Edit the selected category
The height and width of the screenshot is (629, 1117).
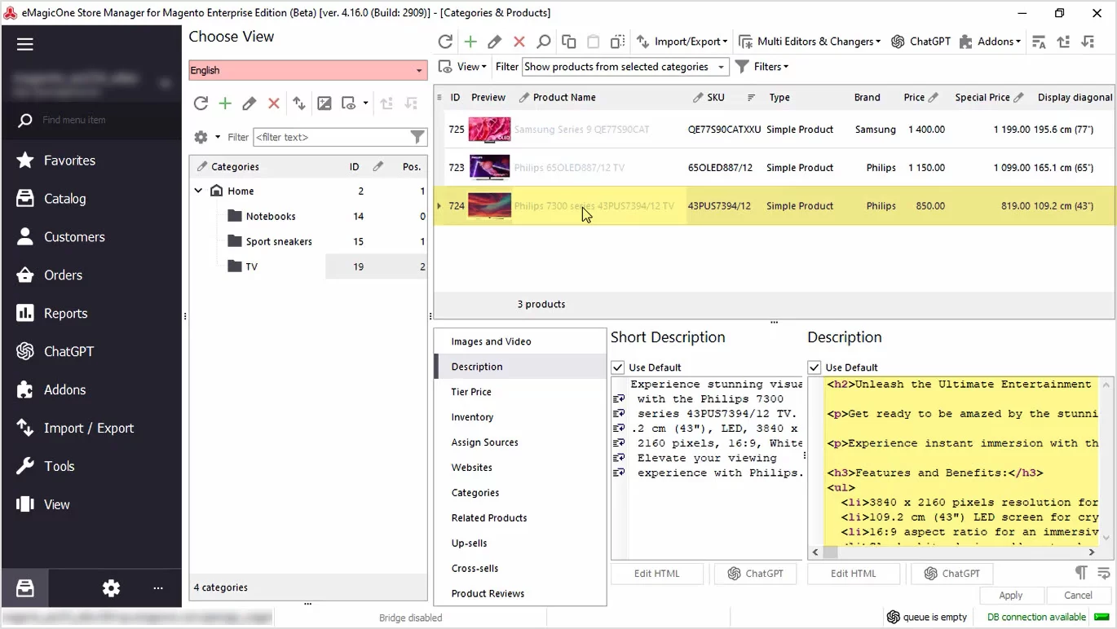click(x=249, y=103)
